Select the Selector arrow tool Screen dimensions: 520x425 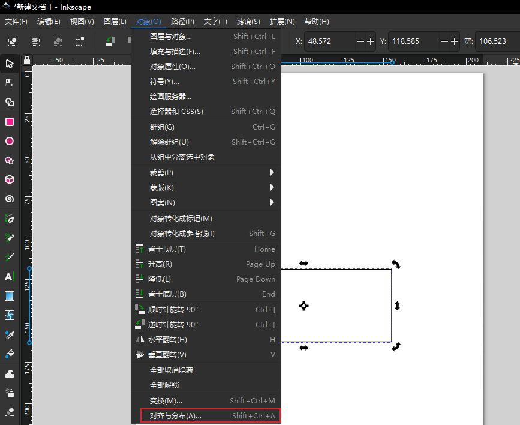point(10,64)
